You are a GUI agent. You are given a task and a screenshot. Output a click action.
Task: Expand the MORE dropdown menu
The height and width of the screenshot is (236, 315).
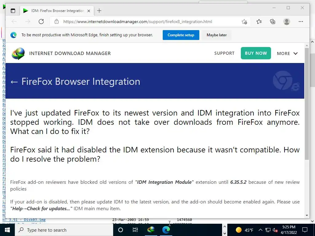click(x=287, y=53)
